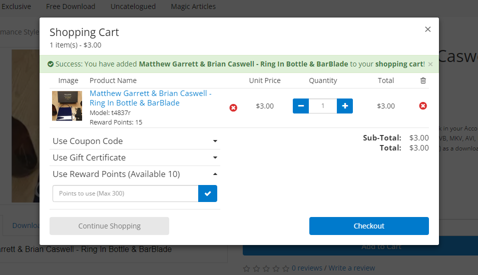
Task: Collapse the Use Reward Points section
Action: point(135,174)
